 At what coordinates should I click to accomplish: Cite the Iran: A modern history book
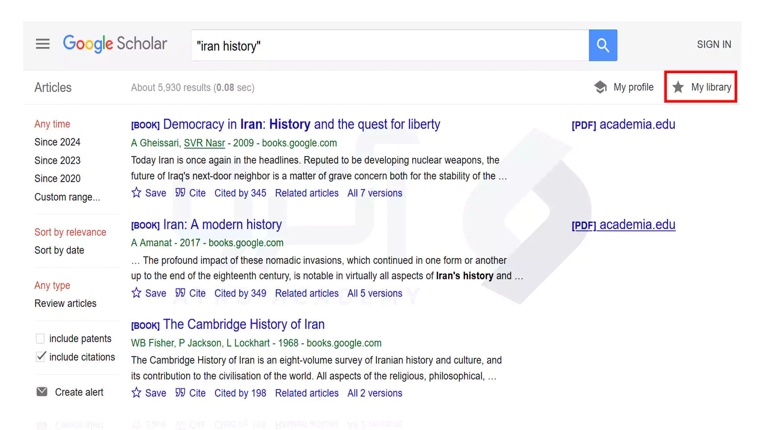point(191,293)
